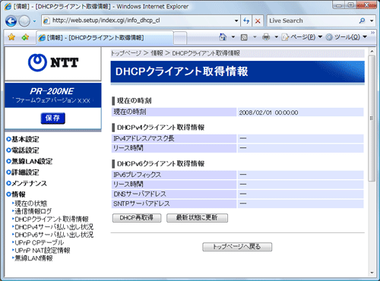The width and height of the screenshot is (380, 281).
Task: Click the browser Back arrow button
Action: point(11,21)
